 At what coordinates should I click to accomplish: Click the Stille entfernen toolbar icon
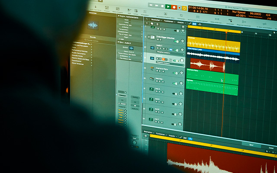(x=216, y=20)
